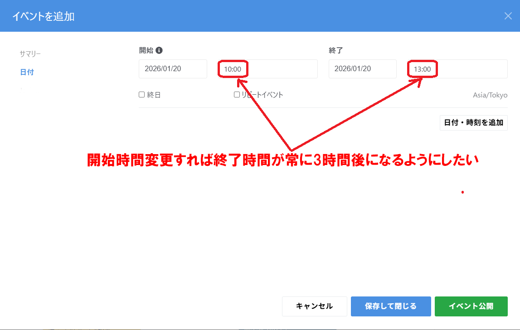Switch to the サマリー tab
This screenshot has width=520, height=330.
[x=30, y=54]
